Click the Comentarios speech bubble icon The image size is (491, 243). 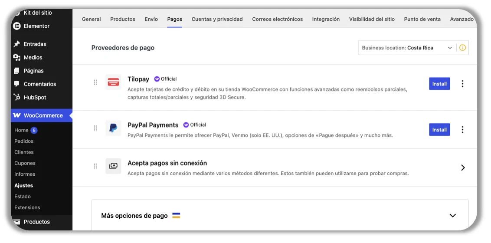coord(17,84)
